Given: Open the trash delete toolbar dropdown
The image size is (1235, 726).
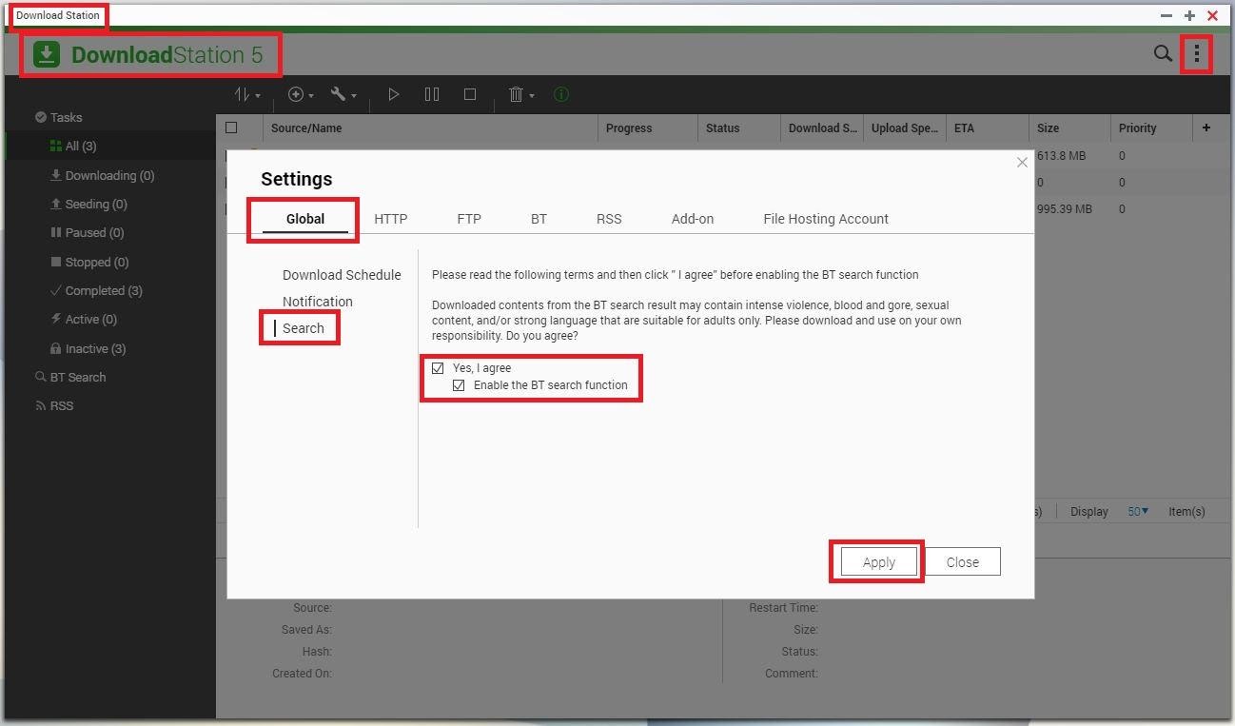Looking at the screenshot, I should 520,94.
